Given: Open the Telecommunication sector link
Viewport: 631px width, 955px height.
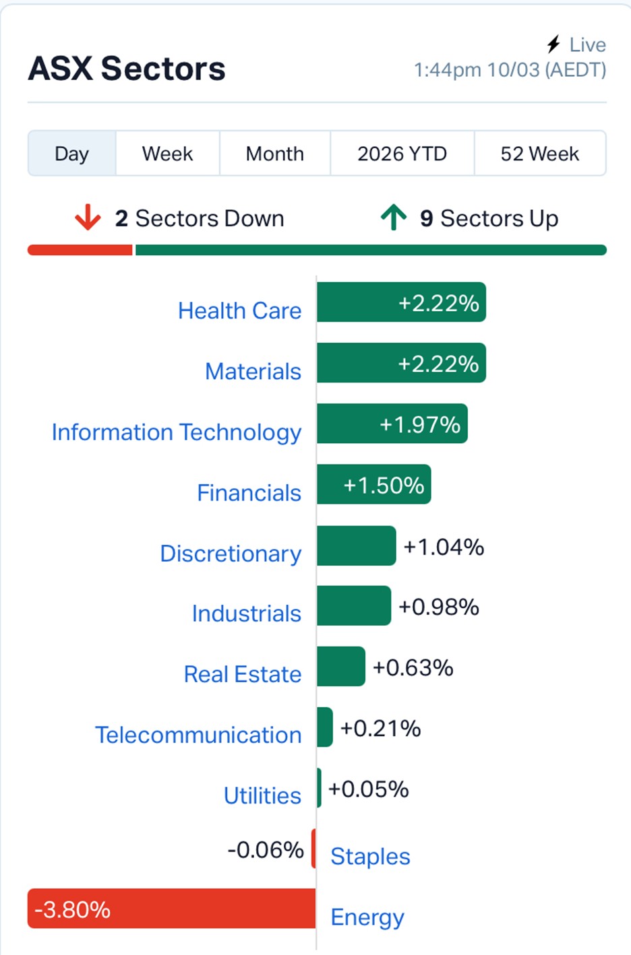Looking at the screenshot, I should [x=198, y=735].
